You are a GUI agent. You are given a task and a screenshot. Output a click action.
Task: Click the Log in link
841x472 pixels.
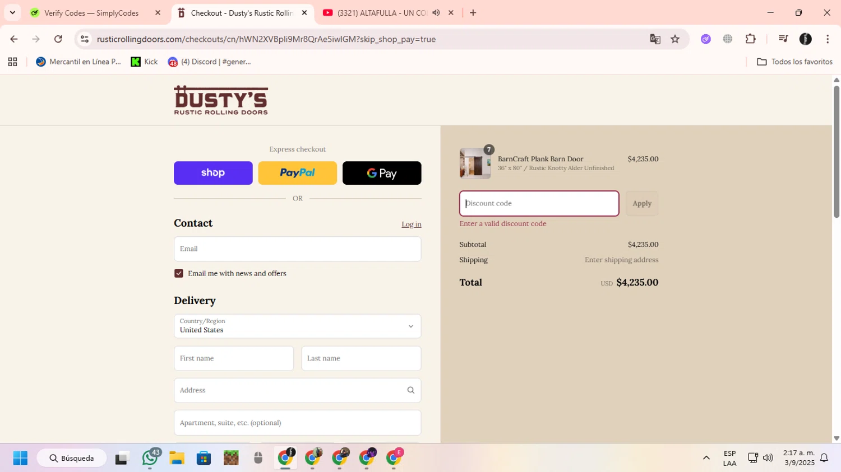411,224
